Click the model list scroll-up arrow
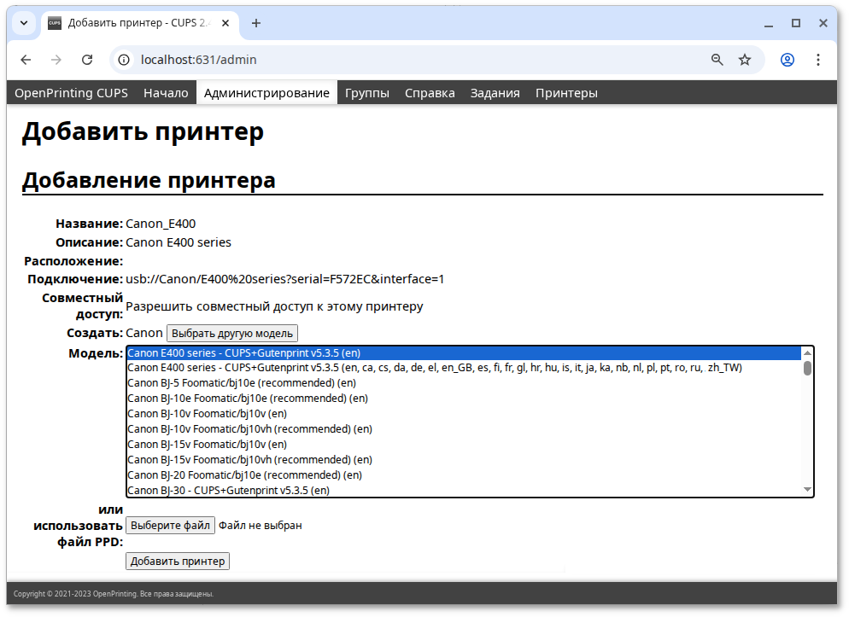The width and height of the screenshot is (849, 617). tap(807, 353)
